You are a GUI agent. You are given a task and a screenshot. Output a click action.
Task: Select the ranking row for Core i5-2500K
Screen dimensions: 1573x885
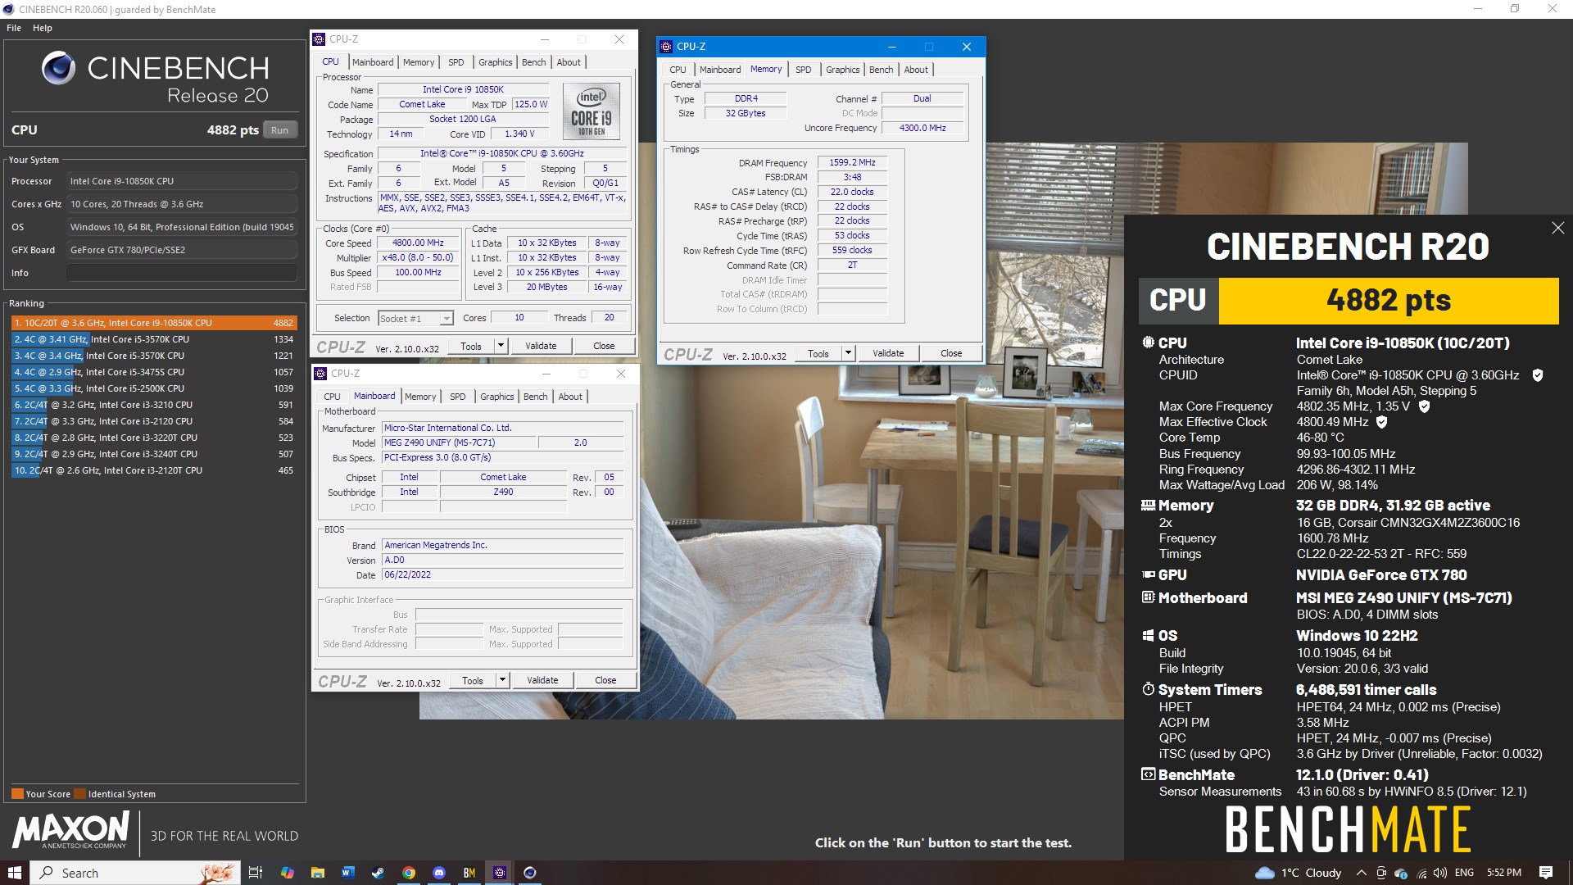[x=153, y=388]
